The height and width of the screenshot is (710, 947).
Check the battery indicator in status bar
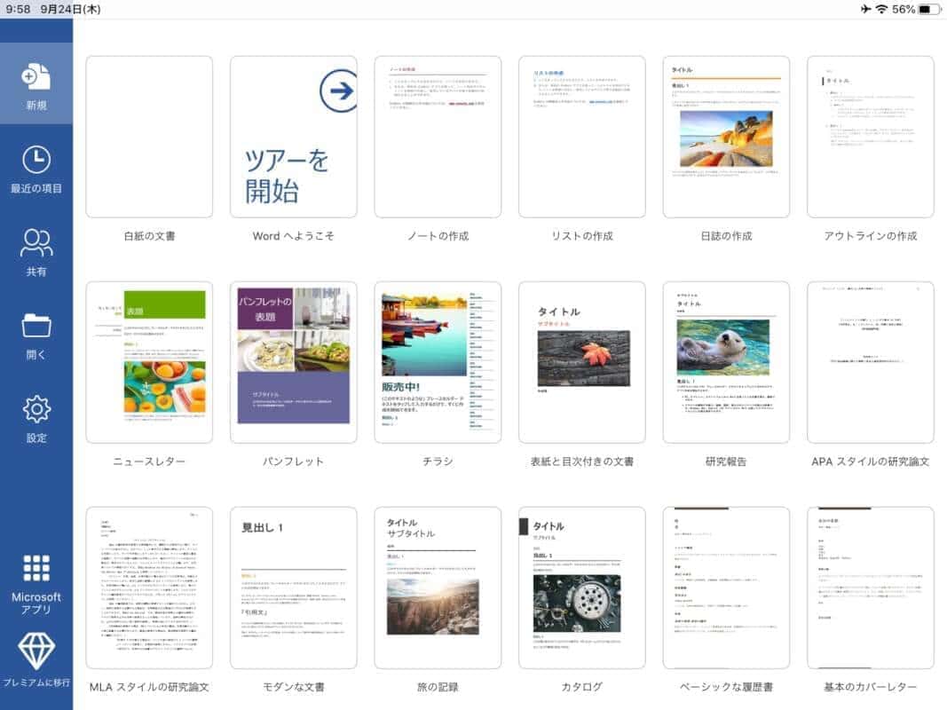[929, 9]
